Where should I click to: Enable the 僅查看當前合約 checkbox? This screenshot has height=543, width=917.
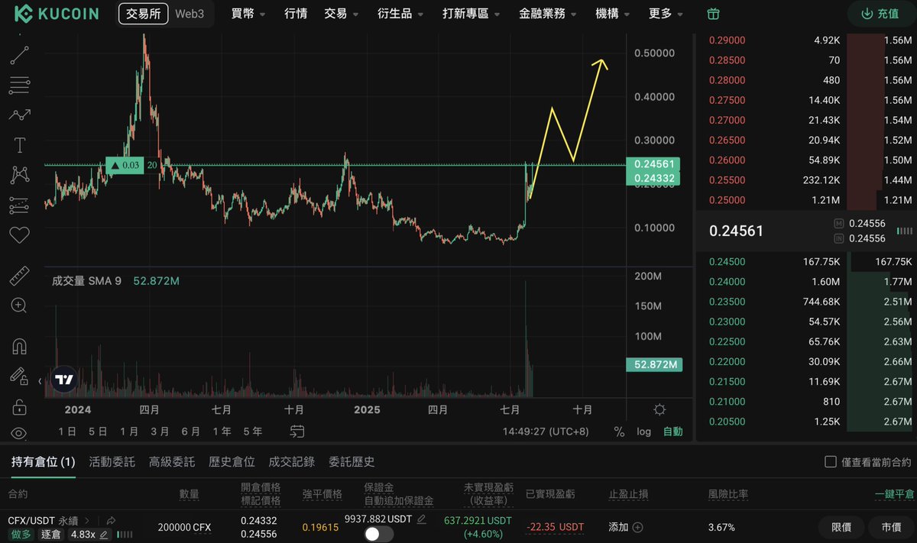831,460
